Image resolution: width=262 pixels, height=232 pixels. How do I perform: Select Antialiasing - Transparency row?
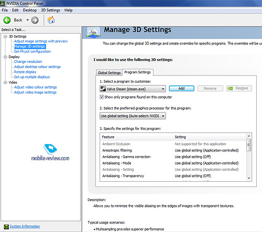point(173,176)
